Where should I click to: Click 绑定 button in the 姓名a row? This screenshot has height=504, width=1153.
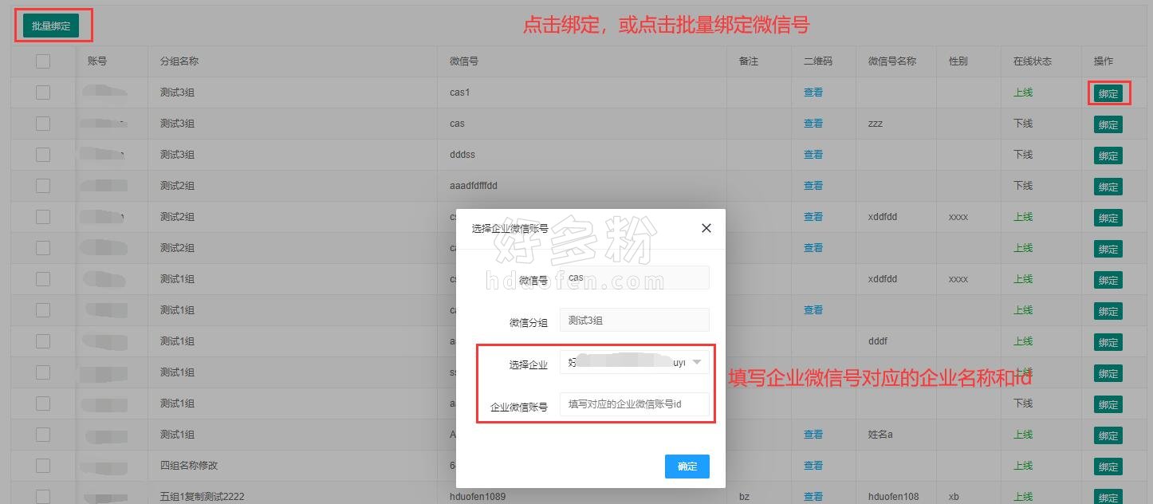pyautogui.click(x=1108, y=435)
